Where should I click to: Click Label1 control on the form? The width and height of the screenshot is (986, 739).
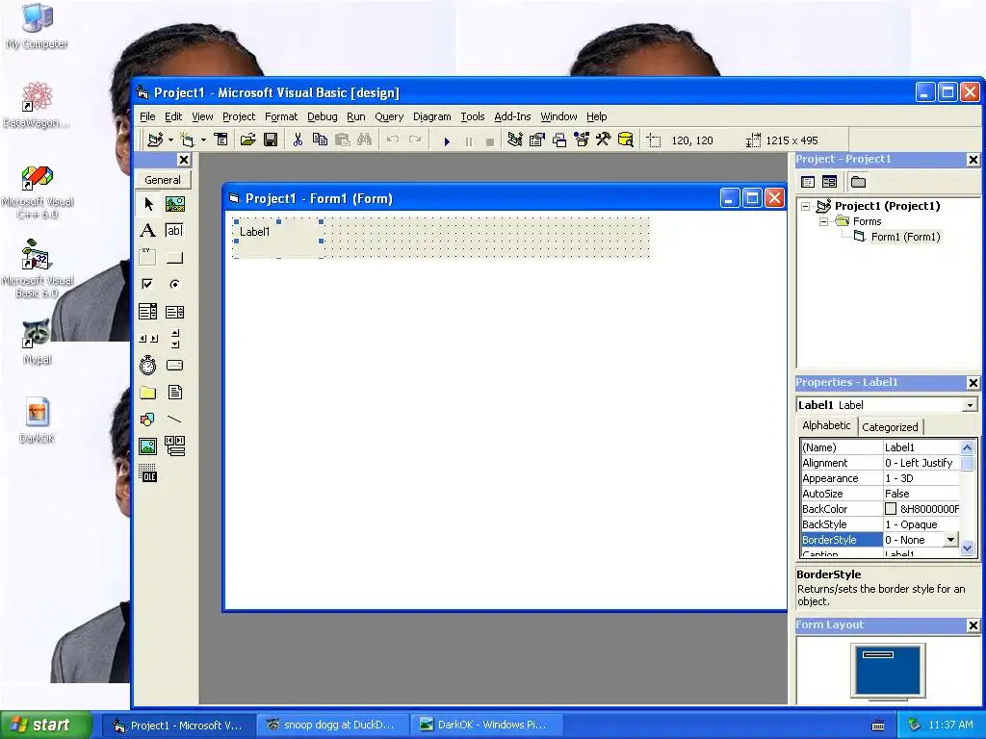(x=278, y=238)
